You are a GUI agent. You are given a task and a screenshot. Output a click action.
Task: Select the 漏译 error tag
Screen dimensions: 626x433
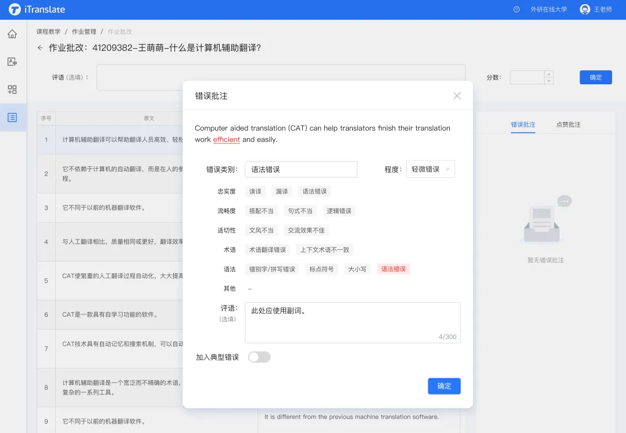281,191
